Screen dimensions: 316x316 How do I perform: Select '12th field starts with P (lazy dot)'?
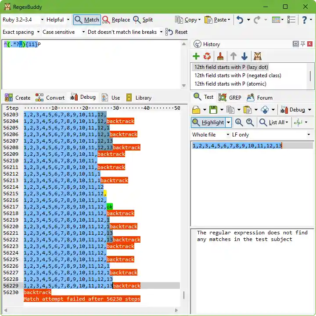point(231,67)
